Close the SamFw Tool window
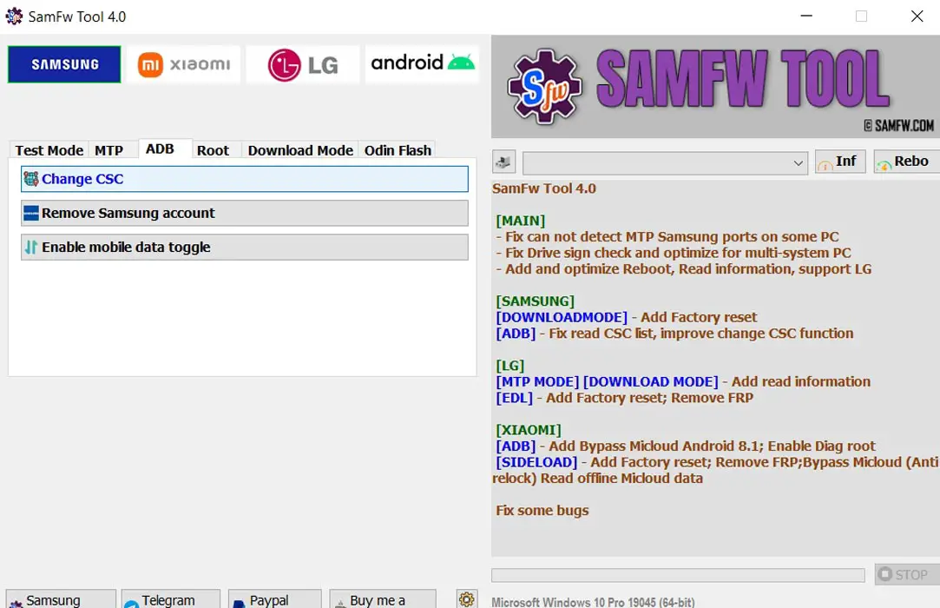Image resolution: width=940 pixels, height=608 pixels. point(917,17)
